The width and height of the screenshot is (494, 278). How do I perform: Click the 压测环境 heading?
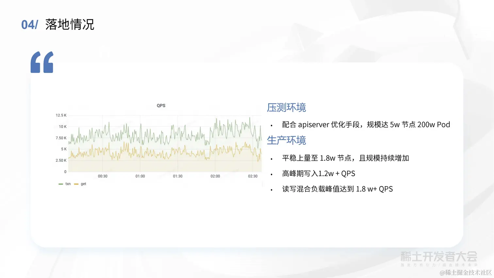(x=287, y=107)
